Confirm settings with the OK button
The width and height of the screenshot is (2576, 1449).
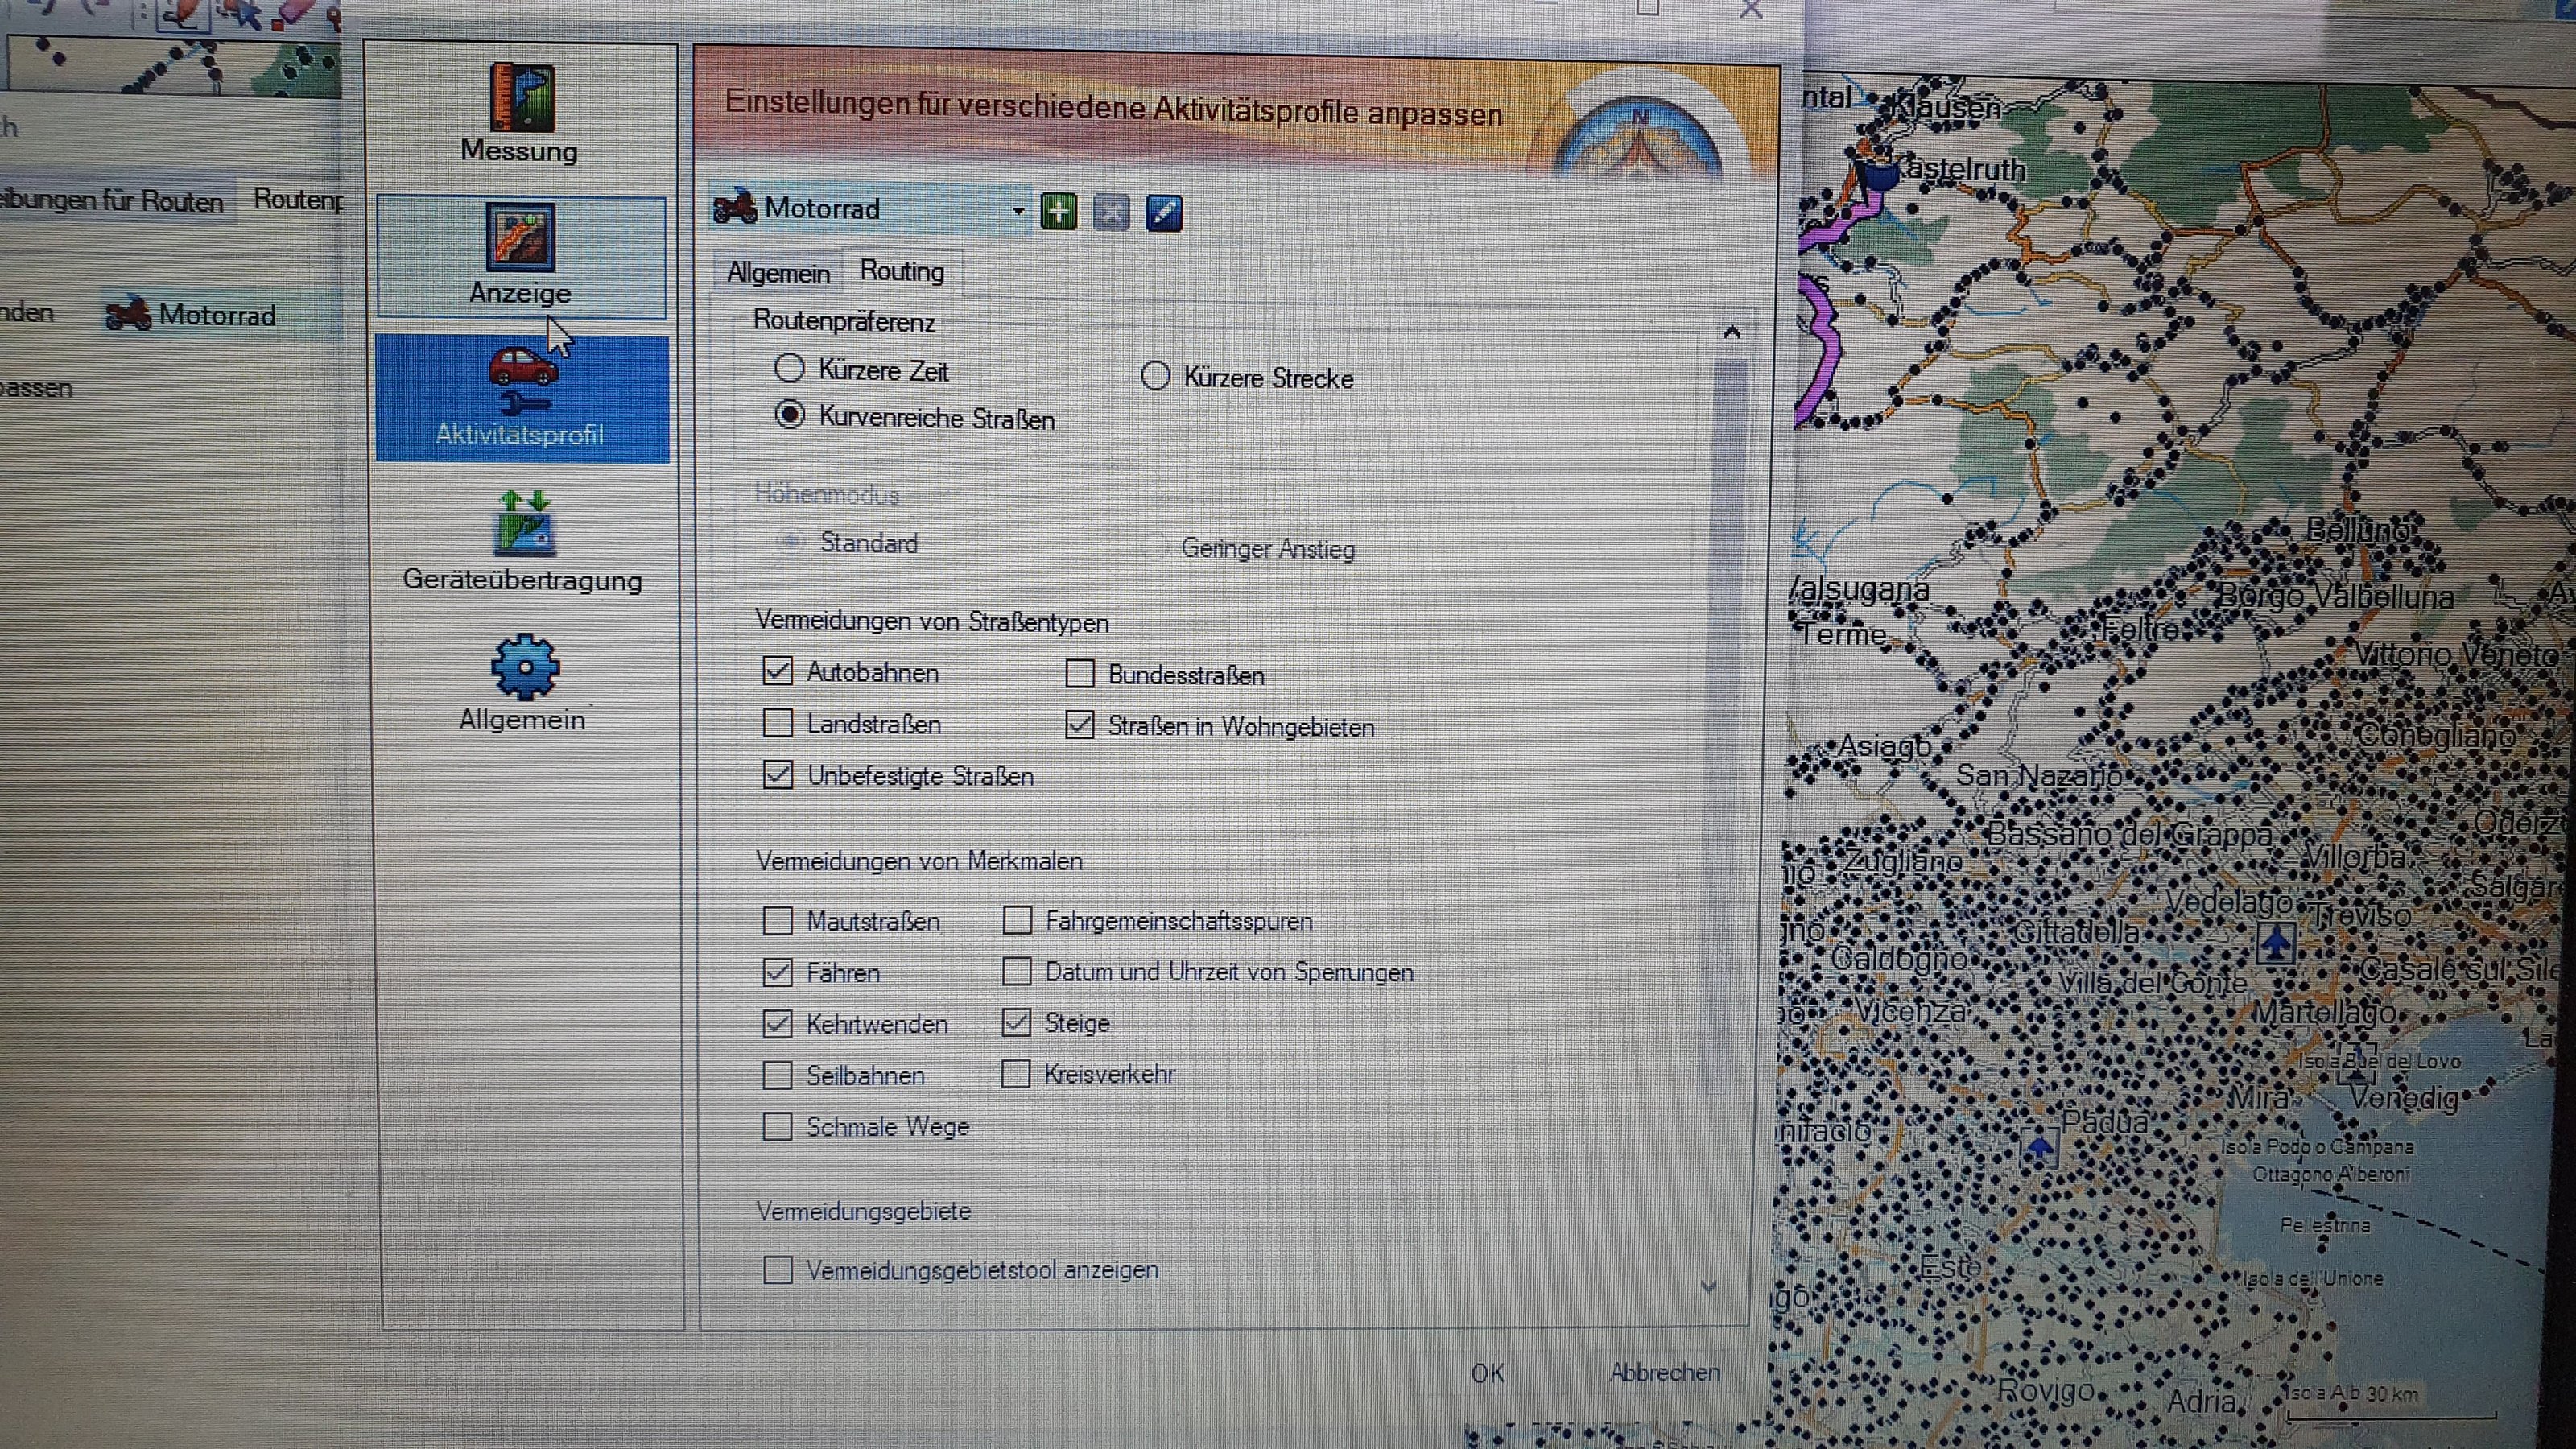click(x=1487, y=1373)
